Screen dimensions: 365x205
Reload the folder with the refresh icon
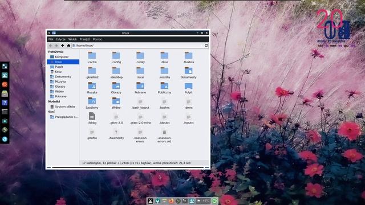tap(206, 46)
